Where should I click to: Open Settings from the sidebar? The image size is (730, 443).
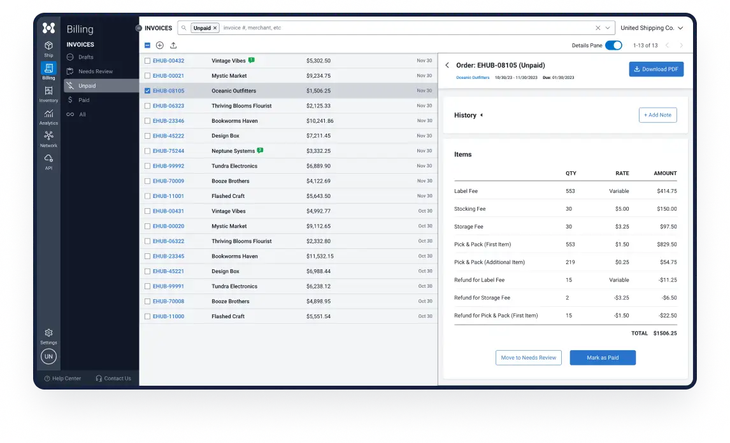click(48, 336)
